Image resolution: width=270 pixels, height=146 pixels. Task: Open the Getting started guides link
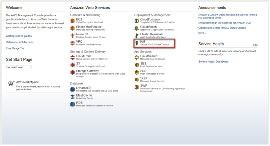click(19, 36)
